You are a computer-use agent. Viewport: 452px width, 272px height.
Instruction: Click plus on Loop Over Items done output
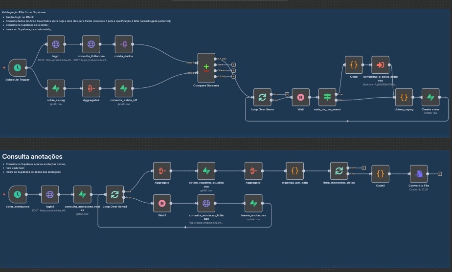(x=287, y=94)
